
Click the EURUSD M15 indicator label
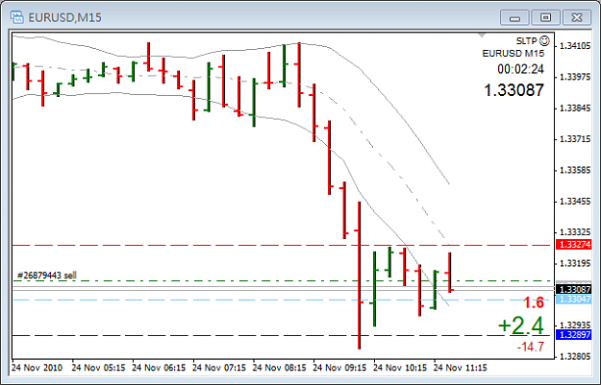point(513,53)
